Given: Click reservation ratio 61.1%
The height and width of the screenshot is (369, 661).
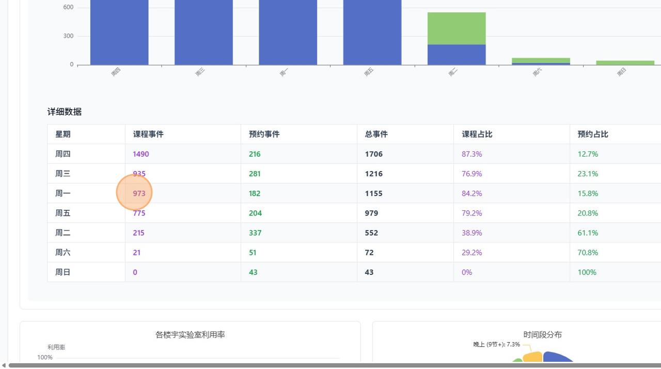Looking at the screenshot, I should click(x=588, y=233).
